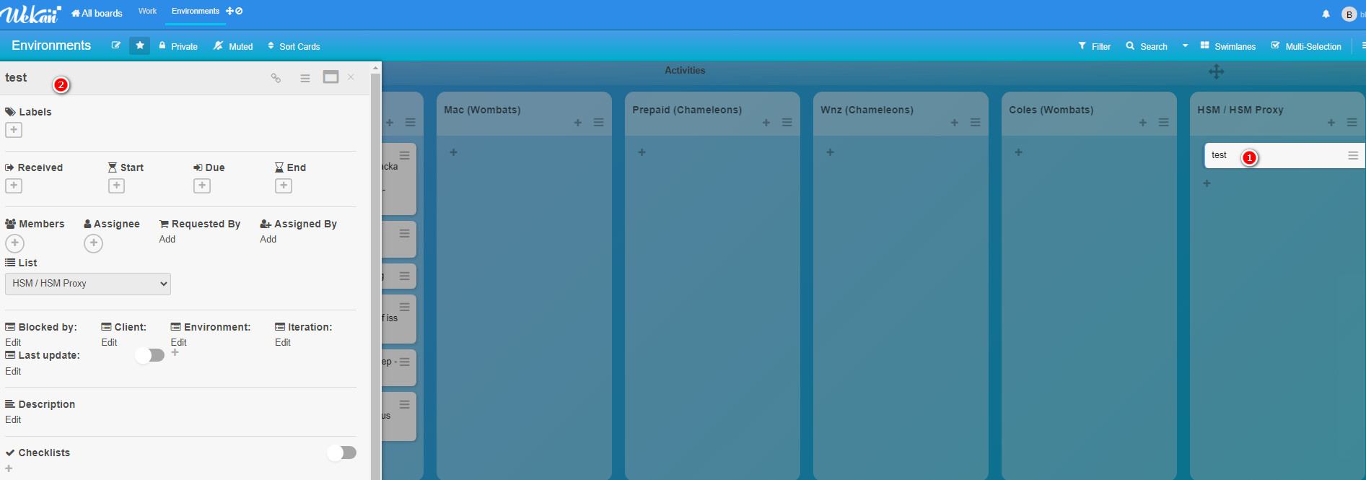
Task: Add a label with plus icon
Action: coord(14,130)
